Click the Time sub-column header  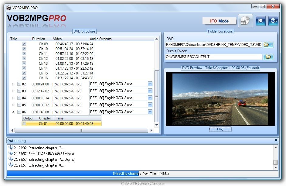click(x=77, y=118)
